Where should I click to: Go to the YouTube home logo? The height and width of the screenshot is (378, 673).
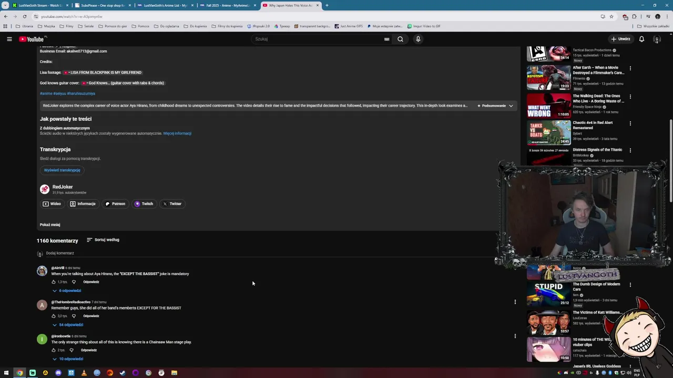33,39
